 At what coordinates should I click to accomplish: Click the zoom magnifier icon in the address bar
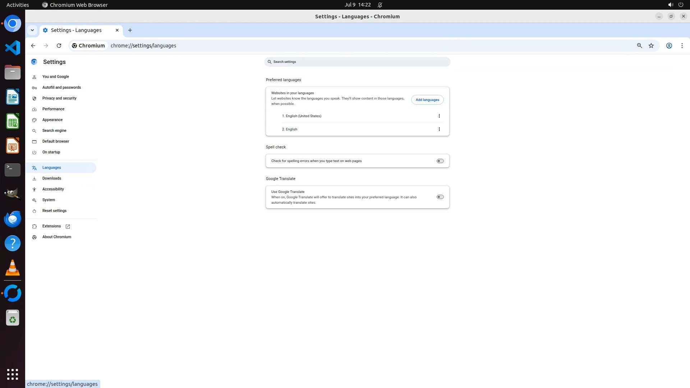639,46
